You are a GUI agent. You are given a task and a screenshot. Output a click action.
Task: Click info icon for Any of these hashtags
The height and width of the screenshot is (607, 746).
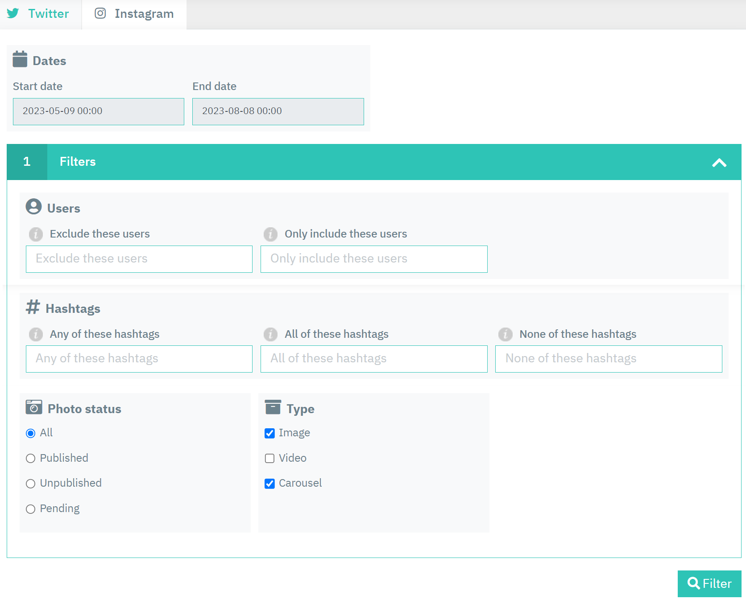pyautogui.click(x=36, y=334)
